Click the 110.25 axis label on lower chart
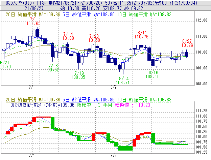The height and width of the screenshot is (160, 211). coord(201,132)
